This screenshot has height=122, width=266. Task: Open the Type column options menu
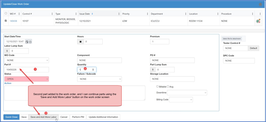pos(76,14)
